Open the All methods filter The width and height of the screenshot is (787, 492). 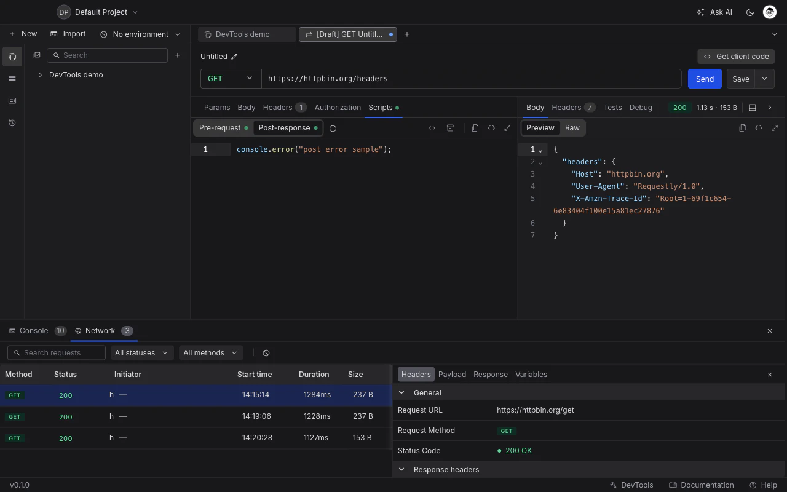click(x=210, y=353)
